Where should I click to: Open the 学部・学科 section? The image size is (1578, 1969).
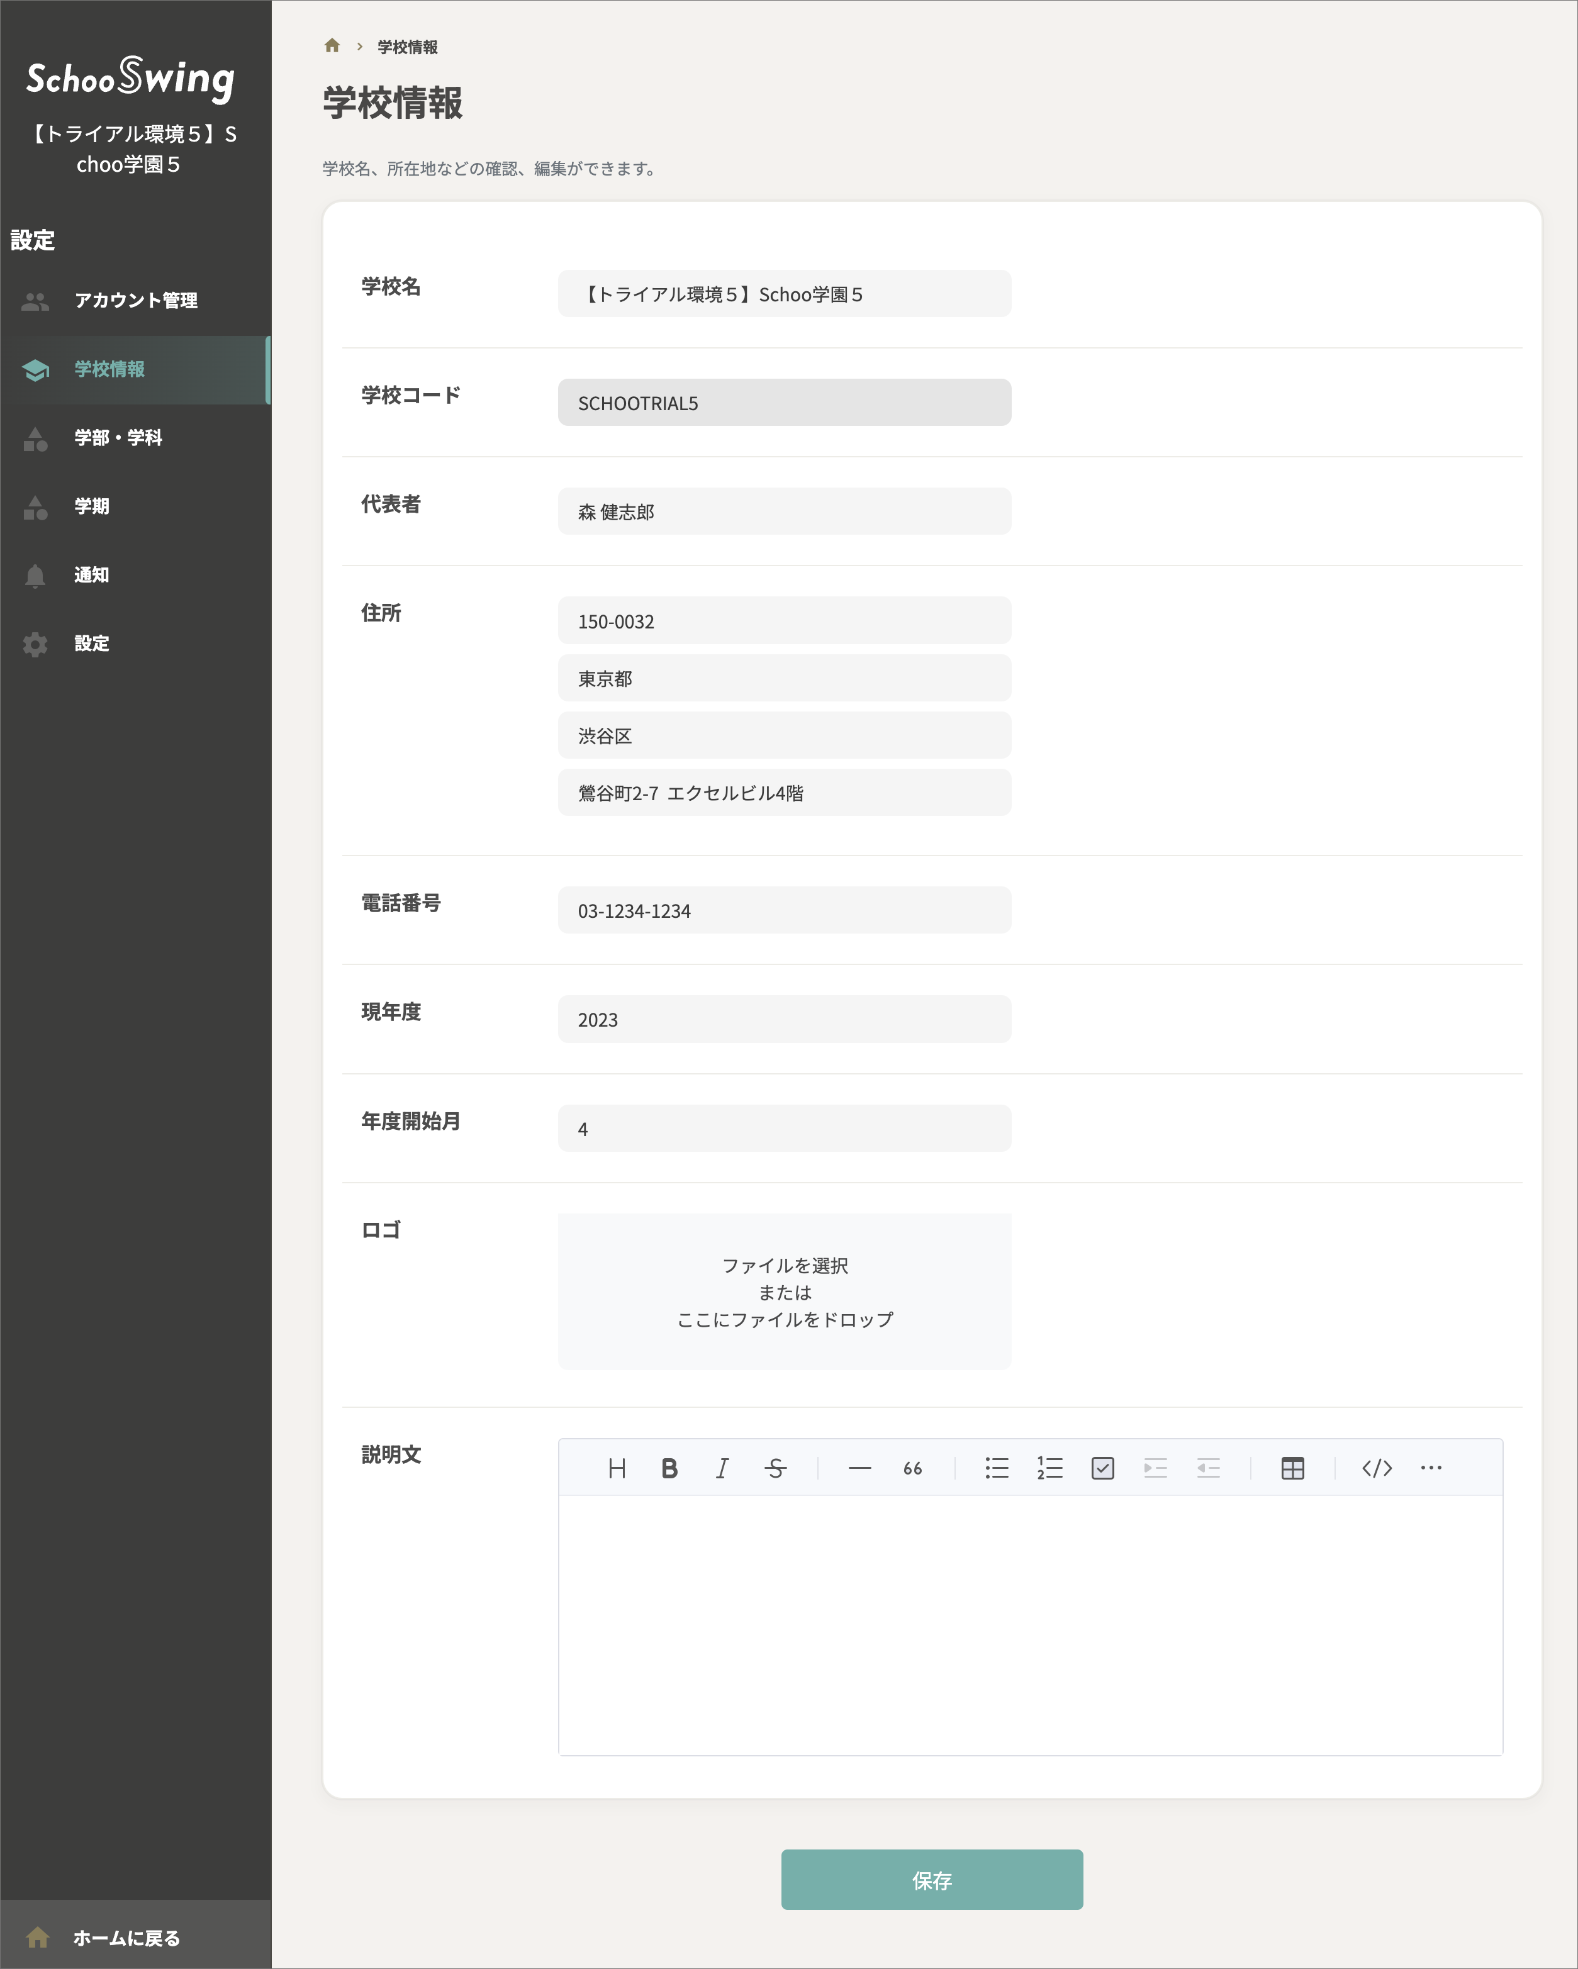pyautogui.click(x=118, y=438)
